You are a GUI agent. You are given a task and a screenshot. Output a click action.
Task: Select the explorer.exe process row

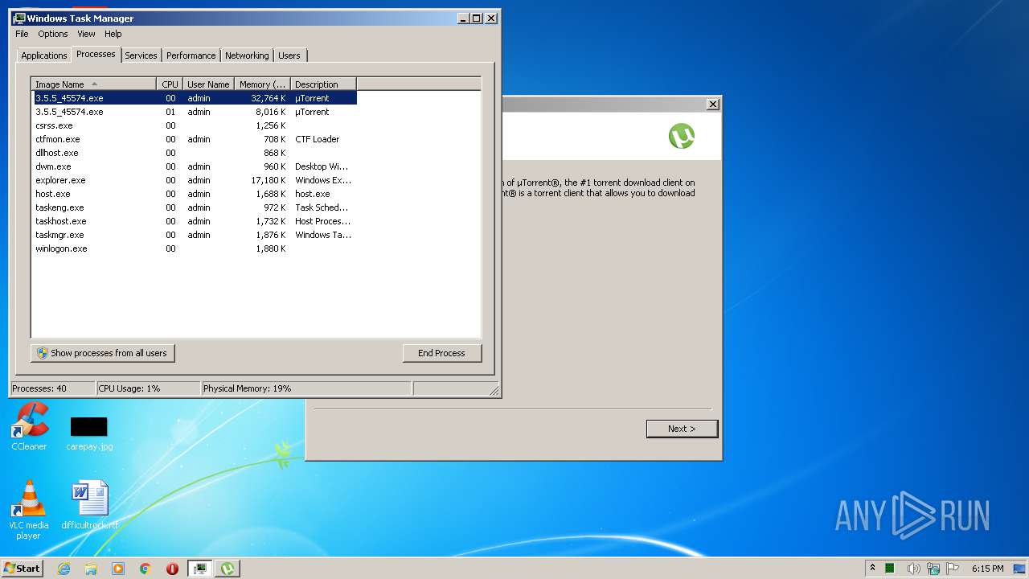(x=195, y=180)
